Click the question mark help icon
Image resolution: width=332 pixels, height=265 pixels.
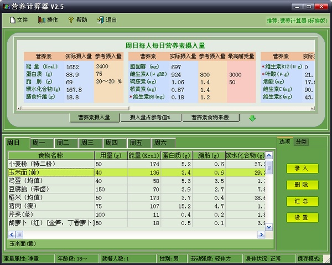point(71,20)
